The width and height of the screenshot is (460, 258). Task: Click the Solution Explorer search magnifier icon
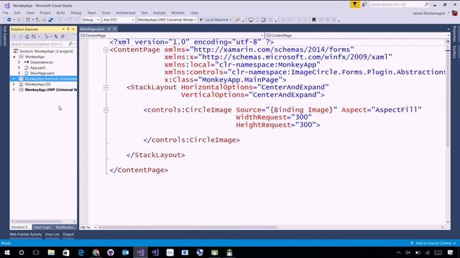(70, 44)
